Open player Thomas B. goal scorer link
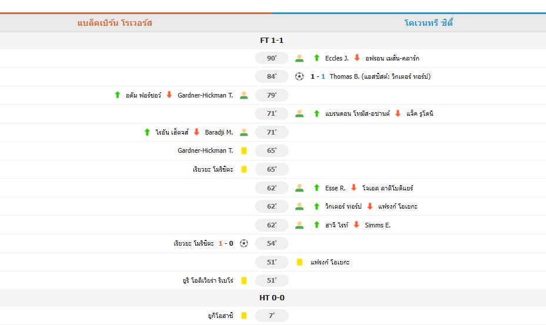Image resolution: width=546 pixels, height=325 pixels. pyautogui.click(x=344, y=76)
